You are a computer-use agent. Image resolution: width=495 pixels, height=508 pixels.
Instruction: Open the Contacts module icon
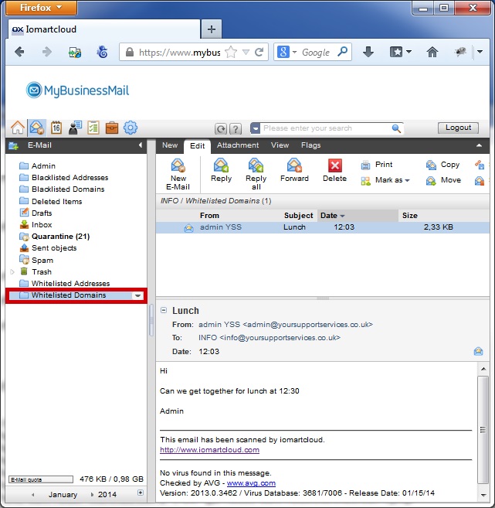75,128
